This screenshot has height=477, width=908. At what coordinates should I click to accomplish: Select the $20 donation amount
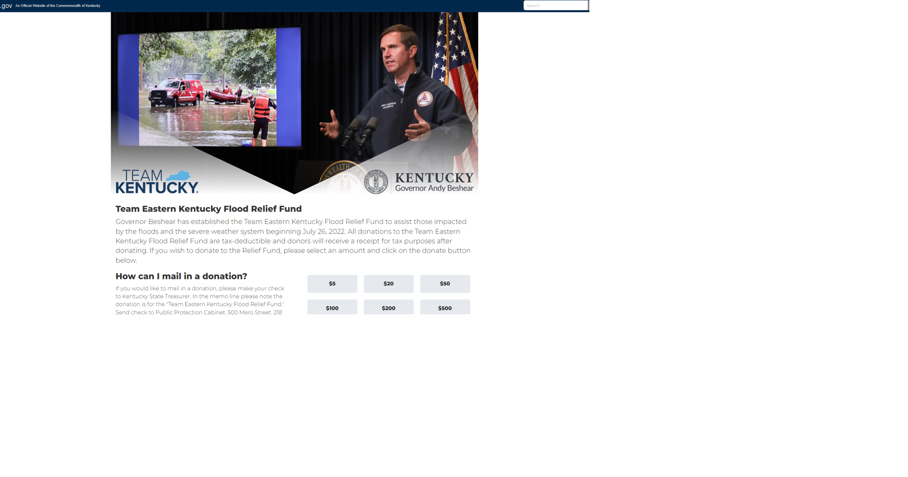coord(388,283)
